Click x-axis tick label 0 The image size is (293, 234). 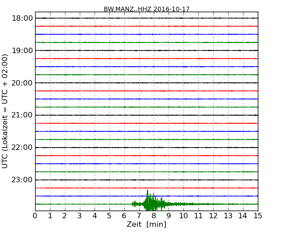click(35, 216)
